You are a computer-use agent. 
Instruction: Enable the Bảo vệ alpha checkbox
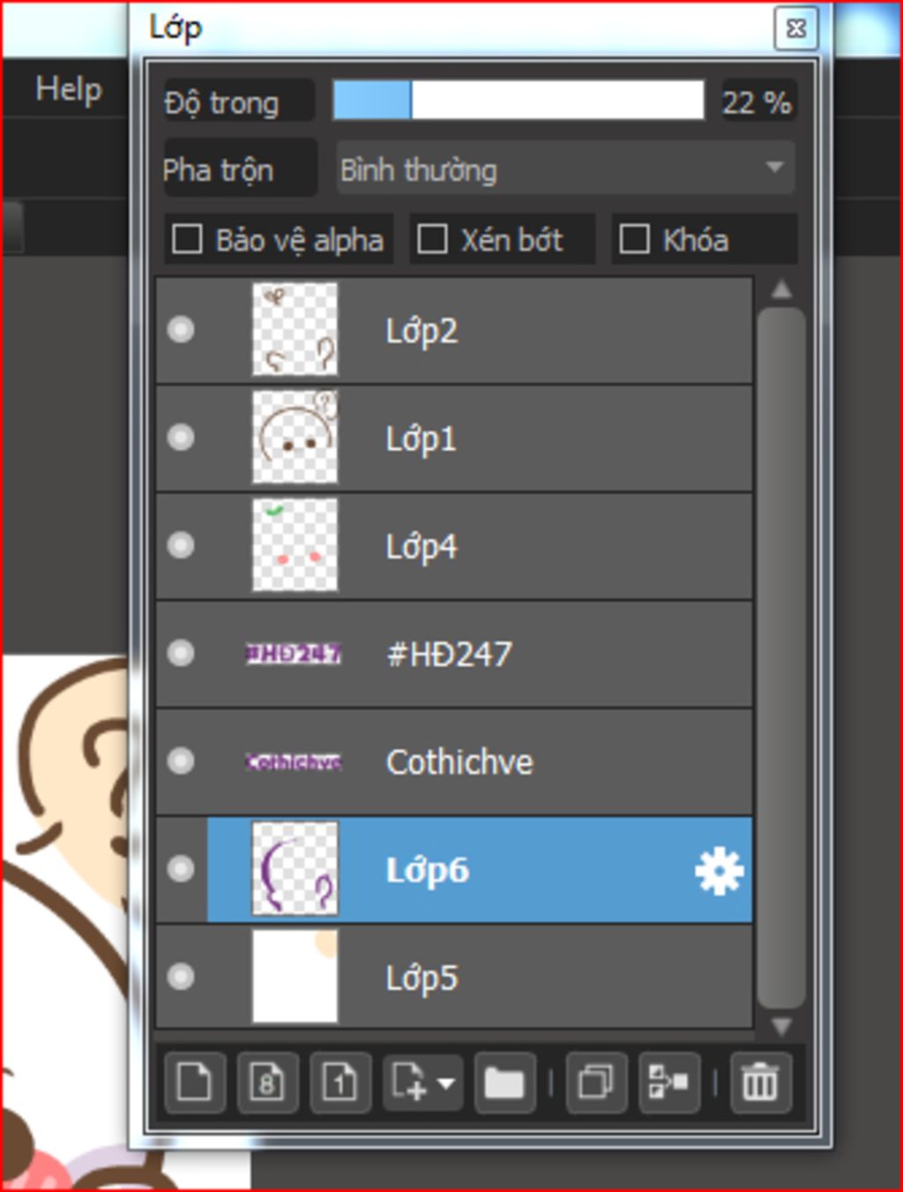click(x=187, y=239)
